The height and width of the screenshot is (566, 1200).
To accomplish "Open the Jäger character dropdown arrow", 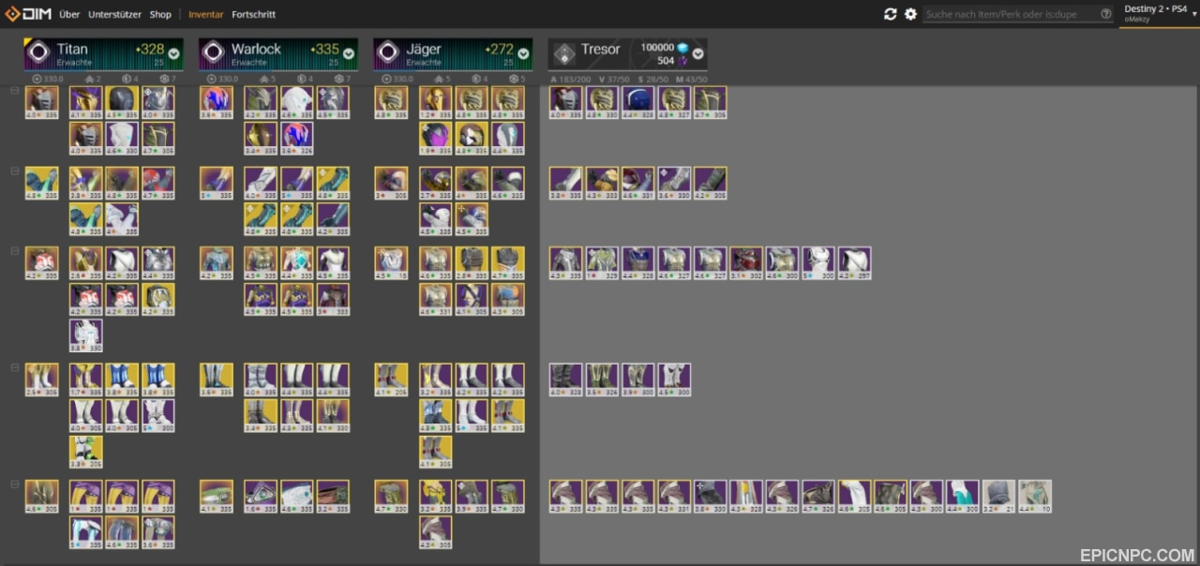I will click(x=524, y=53).
